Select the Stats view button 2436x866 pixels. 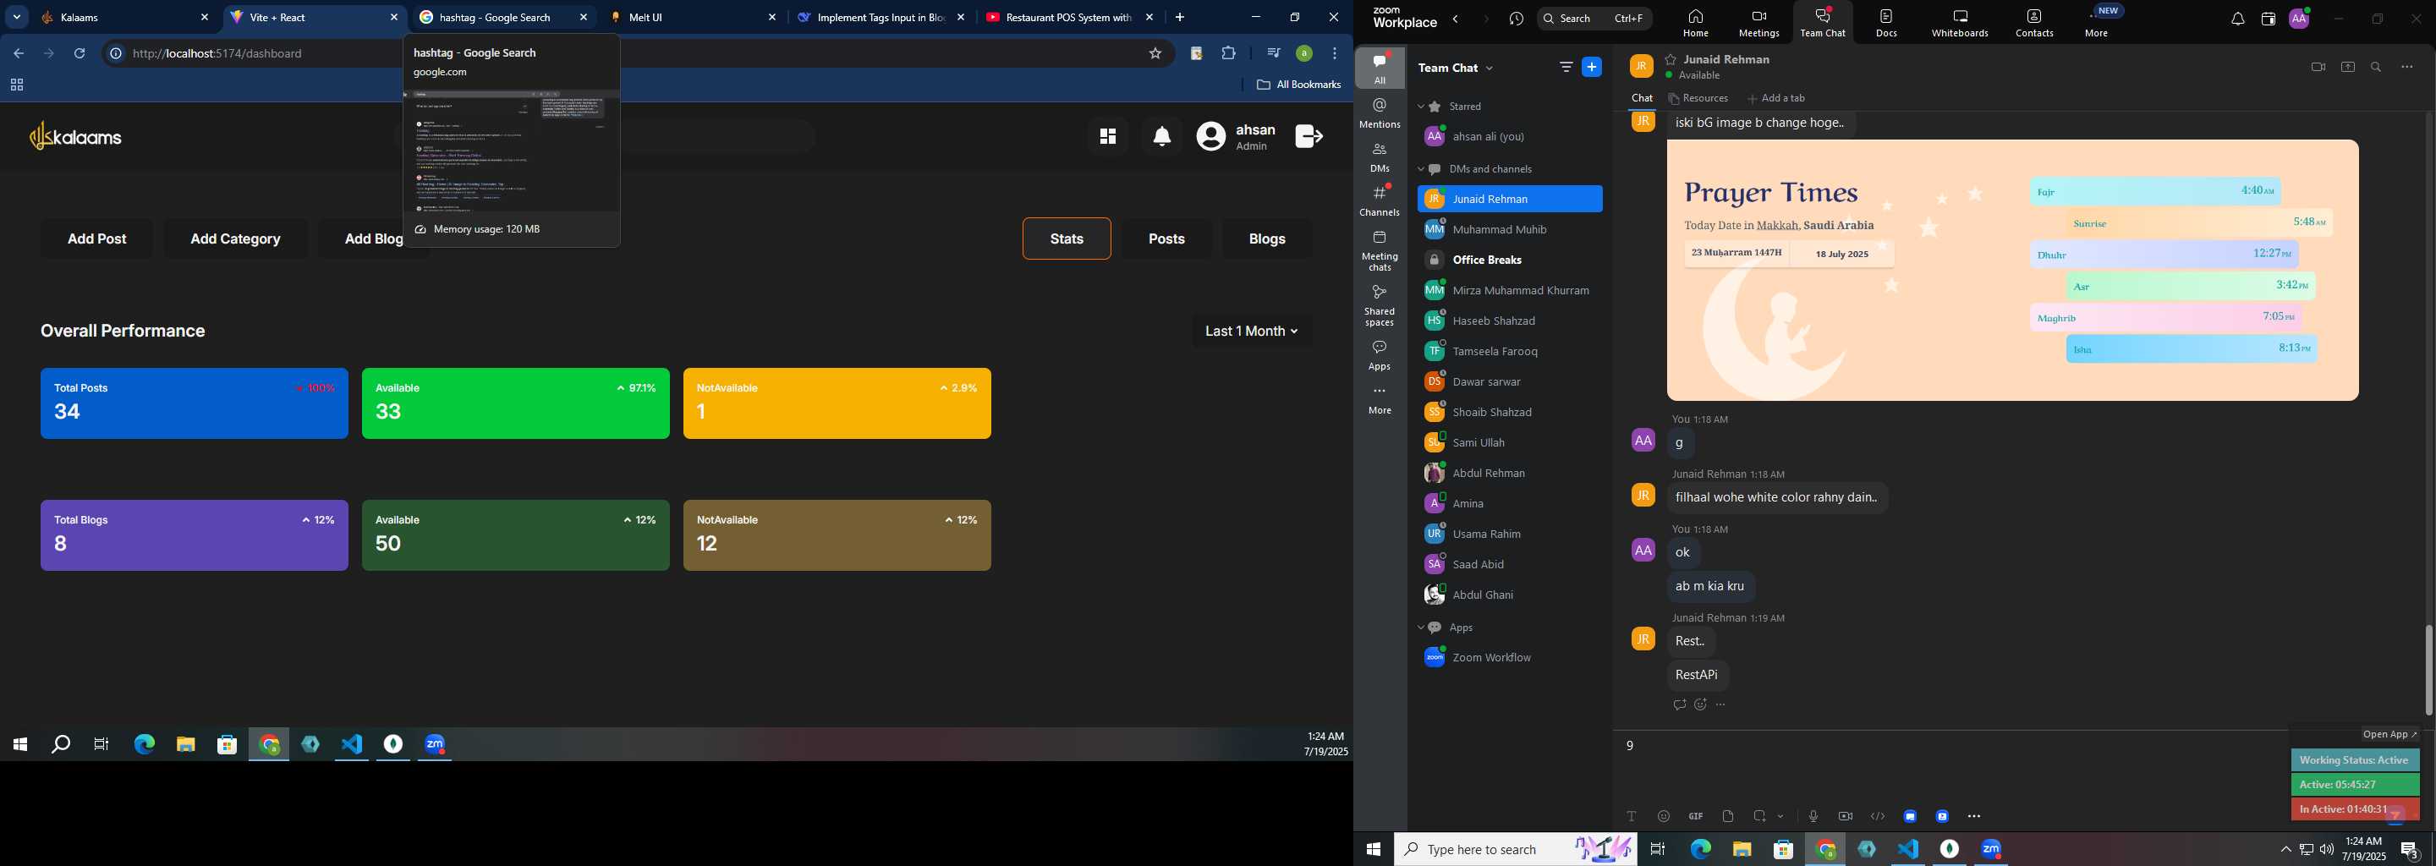click(x=1067, y=239)
